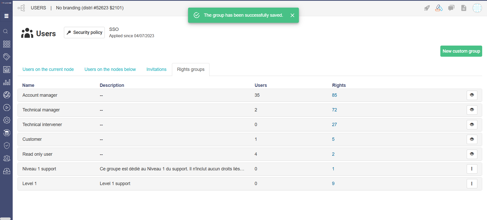Click the shield security sidebar icon
Viewport: 487px width, 220px height.
coord(7,146)
